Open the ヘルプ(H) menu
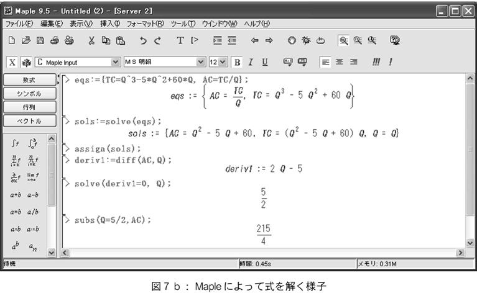Image resolution: width=477 pixels, height=293 pixels. (x=257, y=24)
